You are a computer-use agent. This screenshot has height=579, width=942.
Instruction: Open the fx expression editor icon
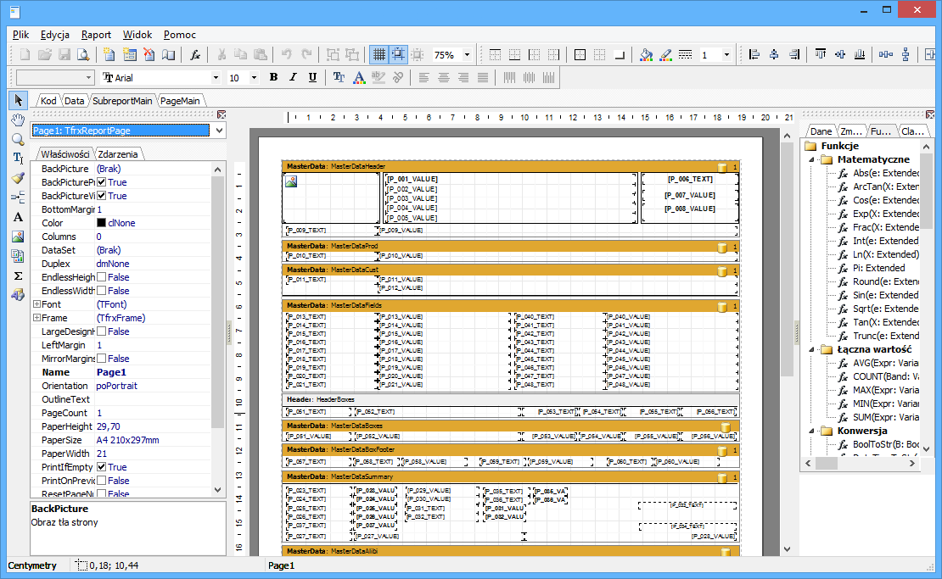[x=194, y=55]
